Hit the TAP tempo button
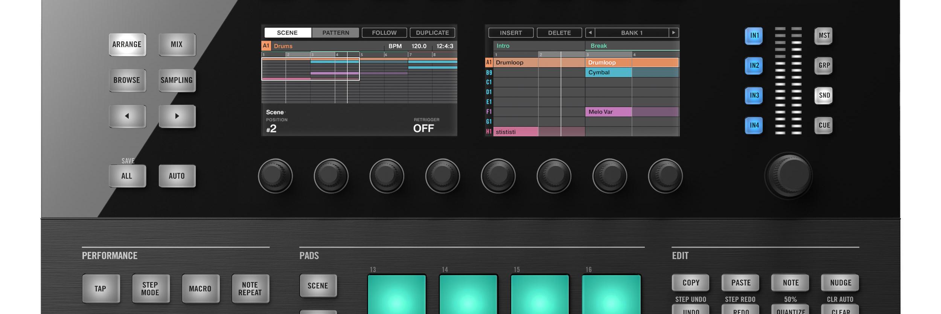 tap(100, 288)
